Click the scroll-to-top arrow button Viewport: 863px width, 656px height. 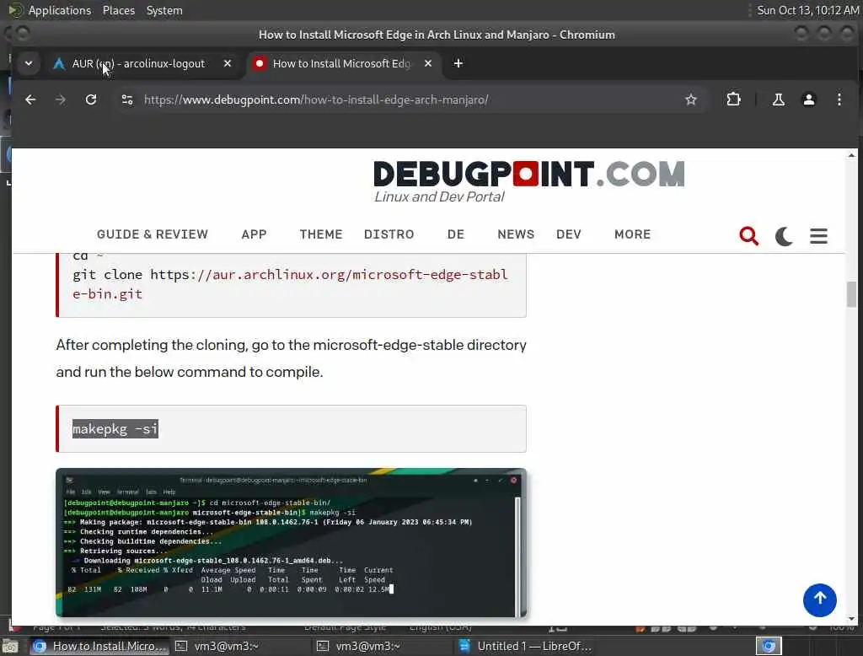819,600
